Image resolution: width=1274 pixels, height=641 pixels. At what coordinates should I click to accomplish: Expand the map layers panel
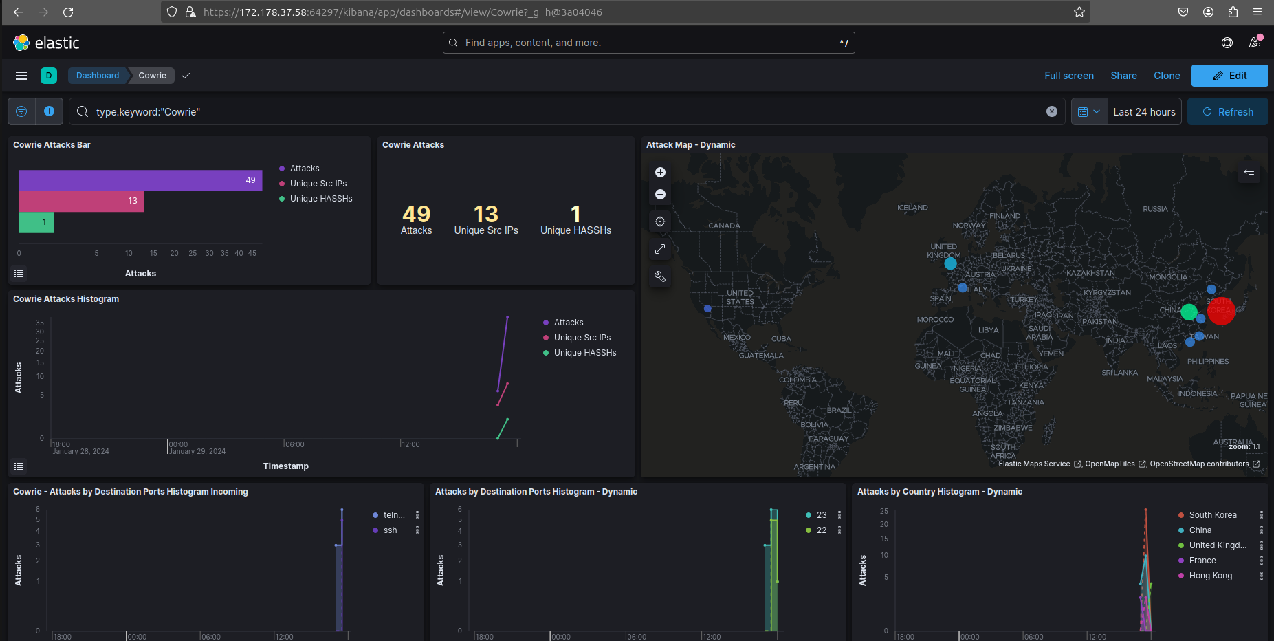[1249, 172]
